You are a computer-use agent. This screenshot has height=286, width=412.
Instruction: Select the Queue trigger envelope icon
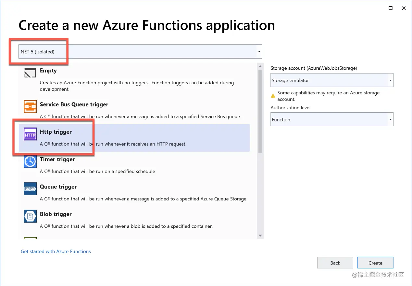(30, 189)
